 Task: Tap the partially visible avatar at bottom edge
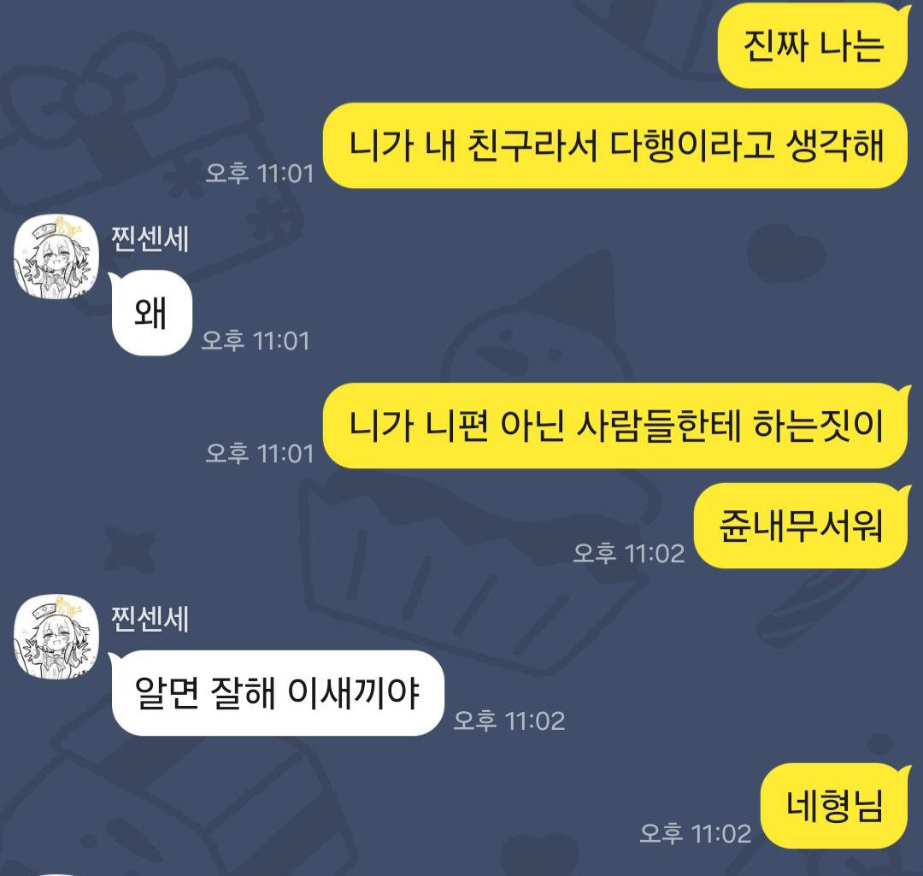click(56, 874)
